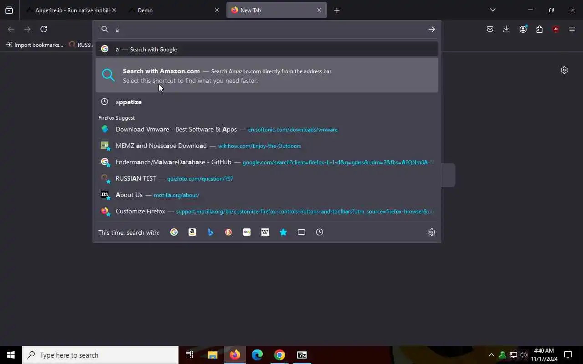Search bookmarks using the star icon
The width and height of the screenshot is (583, 364).
pyautogui.click(x=283, y=232)
